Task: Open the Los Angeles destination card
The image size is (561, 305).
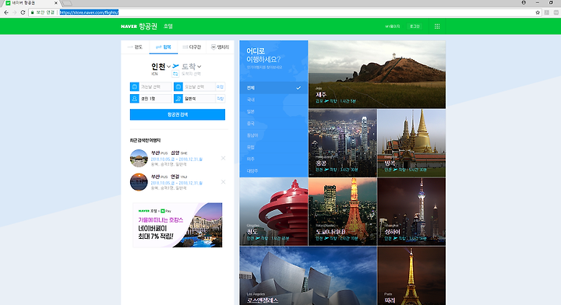Action: (308, 275)
